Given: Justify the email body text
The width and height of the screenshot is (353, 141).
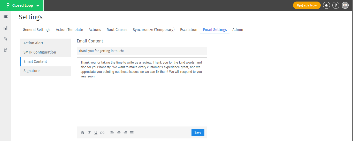Looking at the screenshot, I should 132,133.
